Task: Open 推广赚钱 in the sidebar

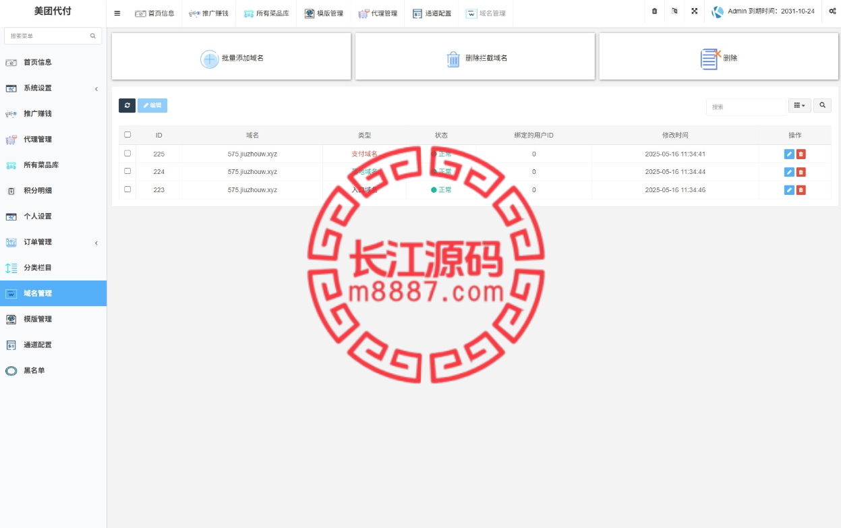Action: pos(53,113)
